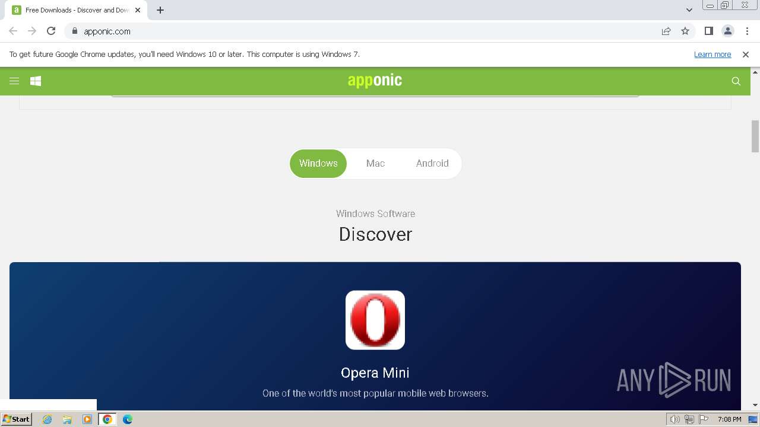Click the Windows Software subtitle
The width and height of the screenshot is (760, 427).
click(x=375, y=213)
